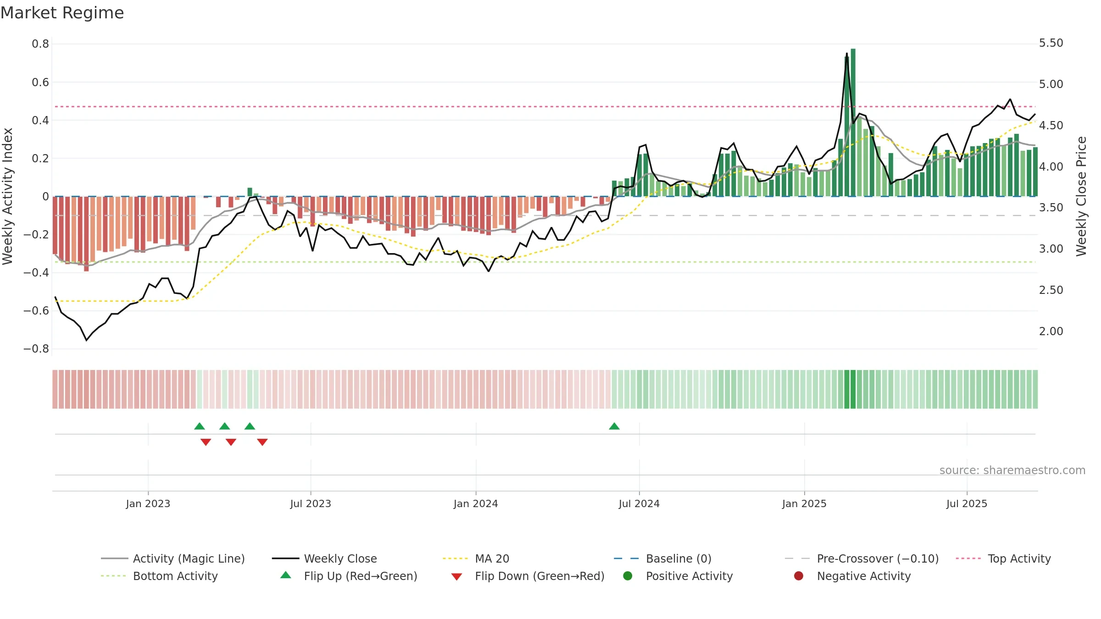Toggle Pre-Crossover (−0.10) legend entry
The height and width of the screenshot is (619, 1101).
click(x=862, y=558)
